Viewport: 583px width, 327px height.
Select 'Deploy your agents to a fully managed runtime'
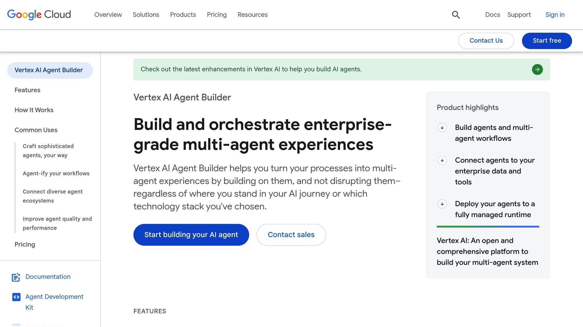coord(495,209)
